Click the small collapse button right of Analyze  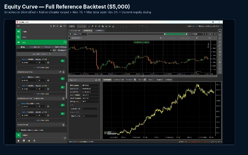point(65,138)
